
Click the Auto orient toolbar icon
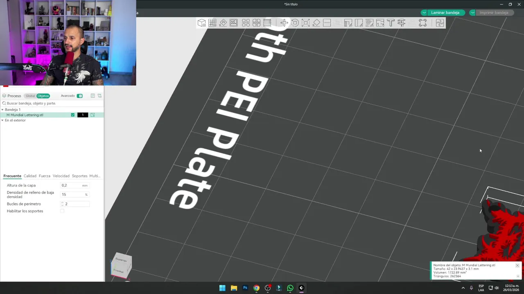(223, 23)
